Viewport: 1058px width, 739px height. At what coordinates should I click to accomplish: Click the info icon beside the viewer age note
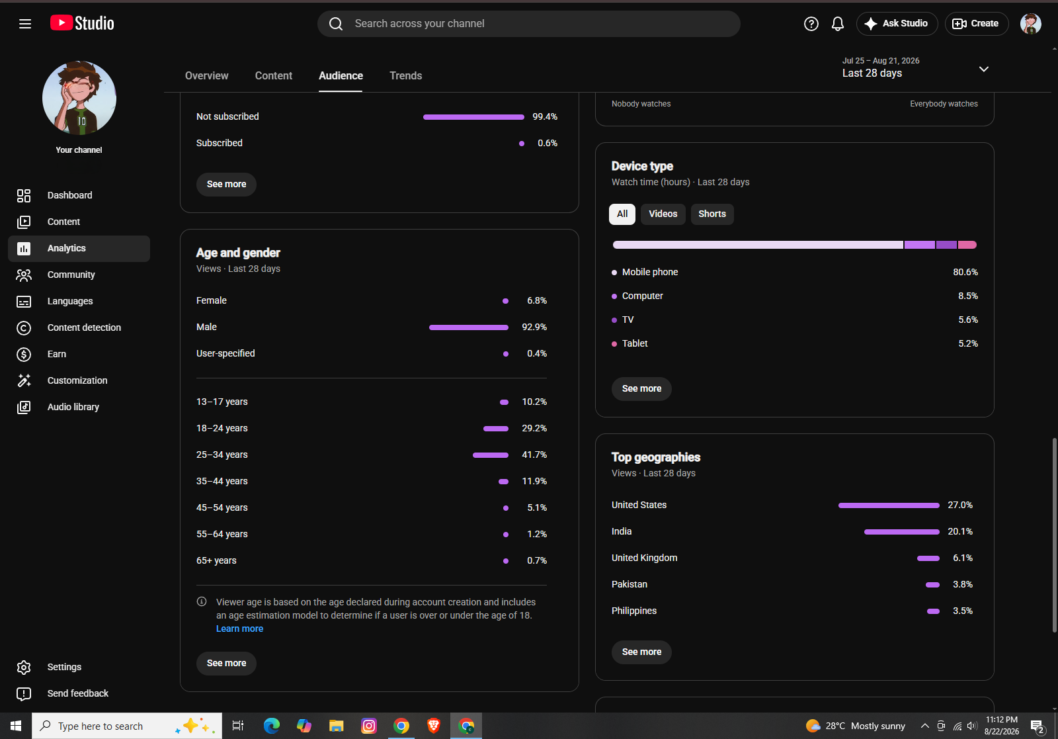coord(202,601)
